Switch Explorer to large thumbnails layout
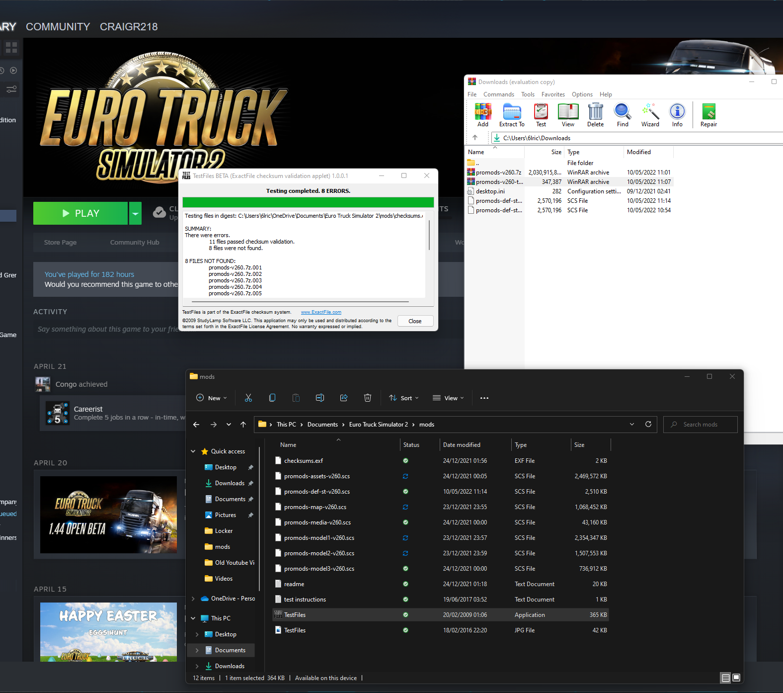This screenshot has height=693, width=783. click(736, 678)
